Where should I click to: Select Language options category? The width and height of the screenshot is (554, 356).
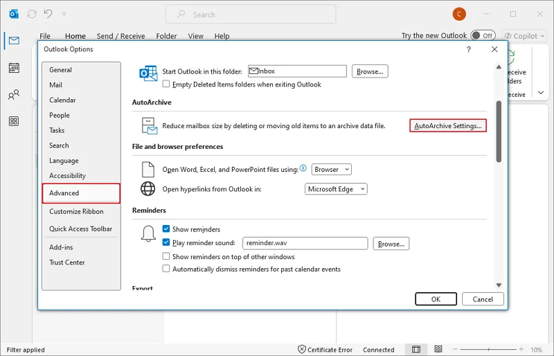(81, 161)
